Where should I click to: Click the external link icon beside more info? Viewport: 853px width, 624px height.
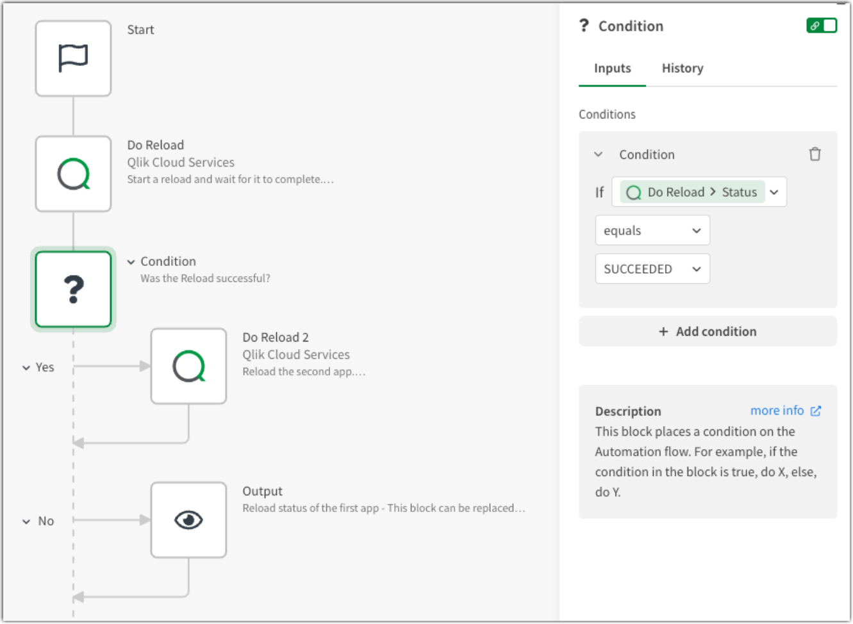(816, 411)
